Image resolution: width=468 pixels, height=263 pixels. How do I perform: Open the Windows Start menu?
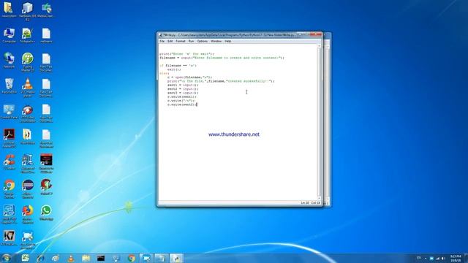pos(6,258)
